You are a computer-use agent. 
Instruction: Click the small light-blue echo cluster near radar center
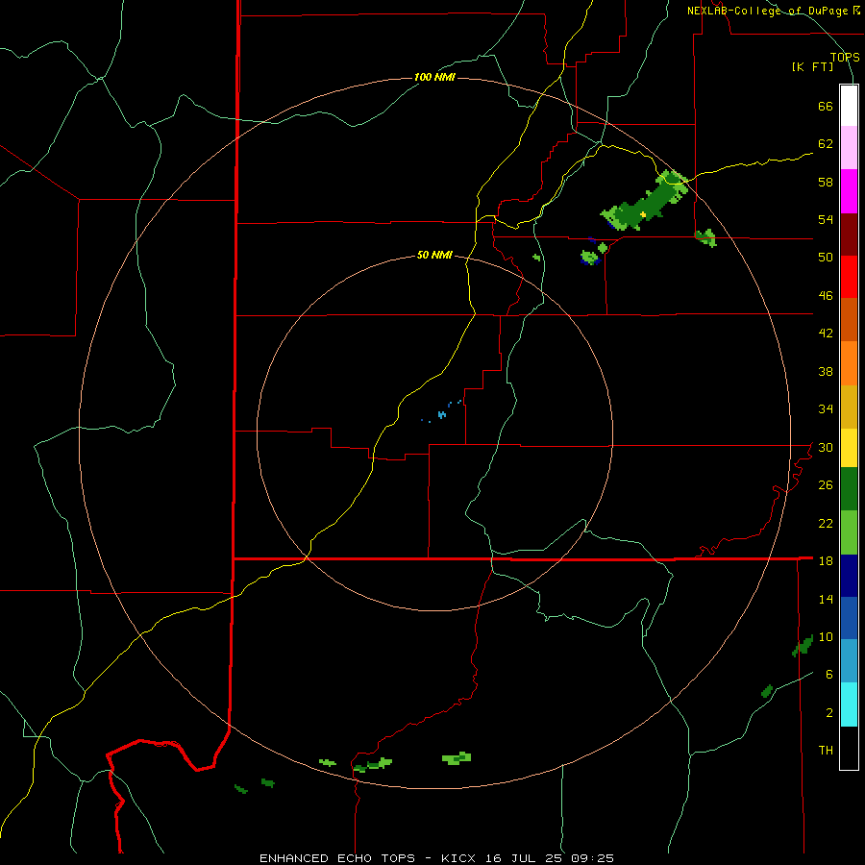tap(441, 413)
